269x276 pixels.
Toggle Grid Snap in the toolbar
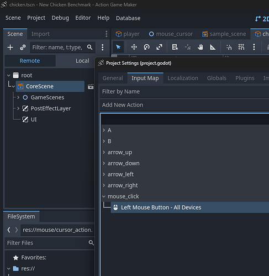pyautogui.click(x=241, y=47)
